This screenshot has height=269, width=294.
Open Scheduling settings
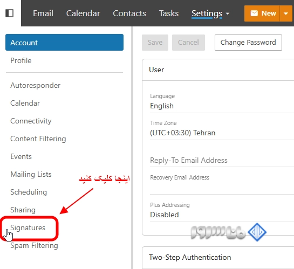(29, 192)
